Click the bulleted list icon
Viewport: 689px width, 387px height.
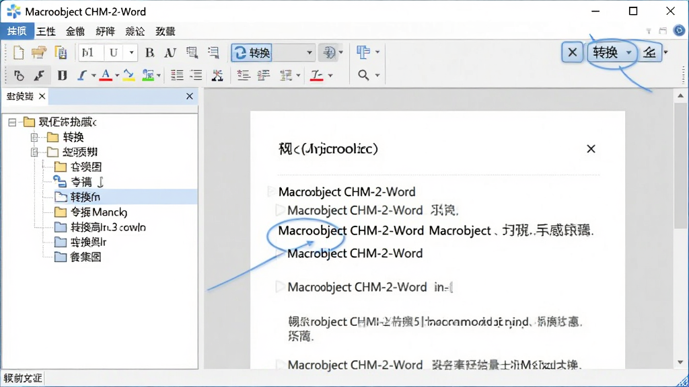click(x=177, y=75)
